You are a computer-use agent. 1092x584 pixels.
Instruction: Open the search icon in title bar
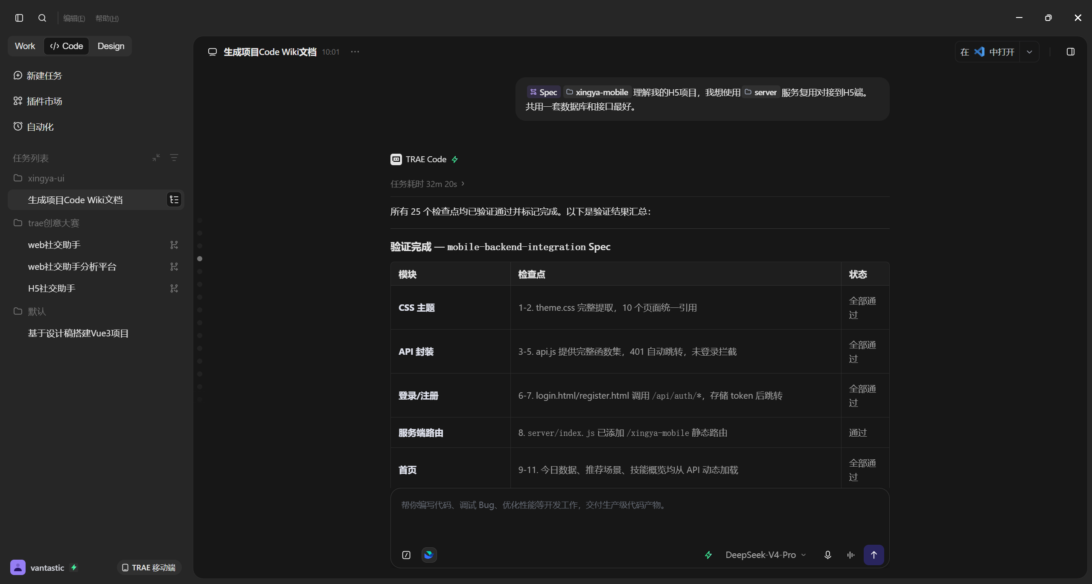(42, 18)
